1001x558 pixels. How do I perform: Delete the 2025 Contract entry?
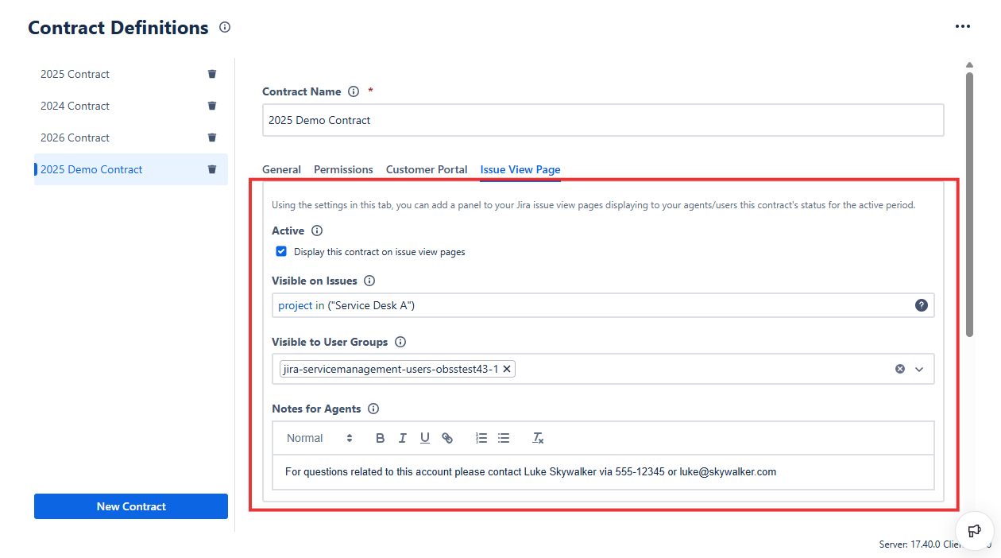tap(212, 74)
